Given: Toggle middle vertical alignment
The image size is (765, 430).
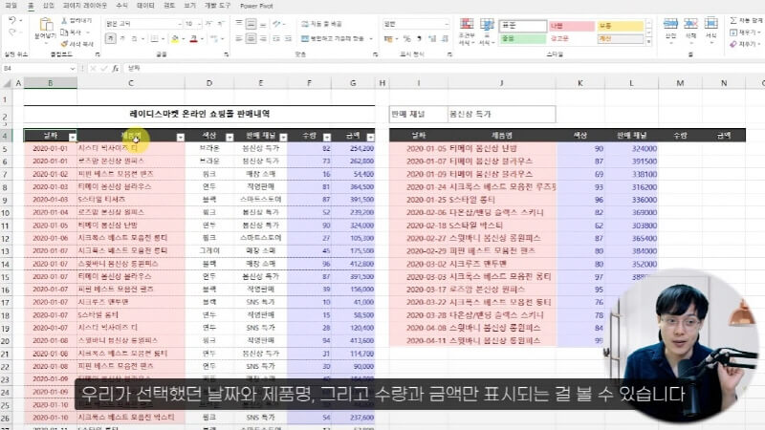Looking at the screenshot, I should pyautogui.click(x=251, y=23).
